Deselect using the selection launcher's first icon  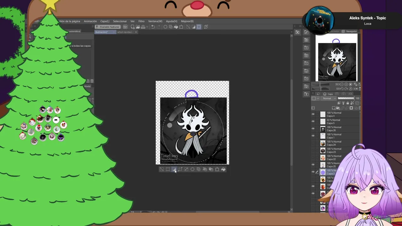(x=161, y=169)
